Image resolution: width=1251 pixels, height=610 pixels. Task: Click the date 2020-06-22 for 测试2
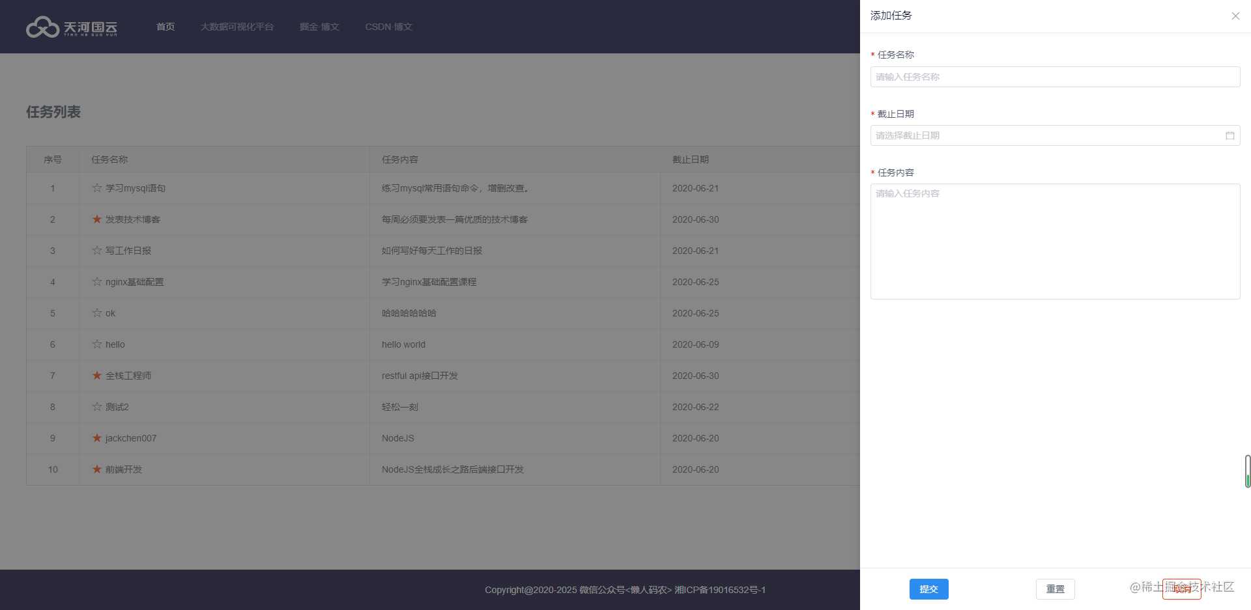click(696, 407)
